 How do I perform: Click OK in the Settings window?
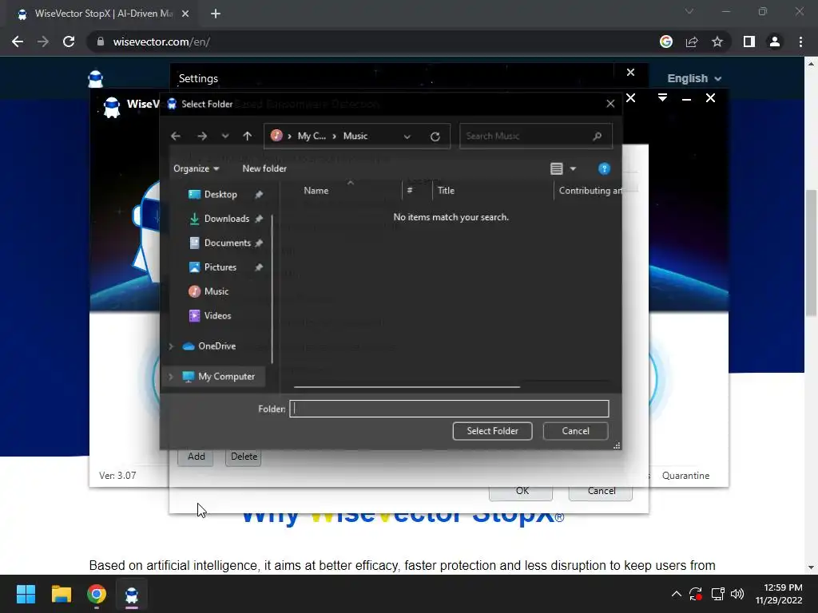tap(522, 491)
